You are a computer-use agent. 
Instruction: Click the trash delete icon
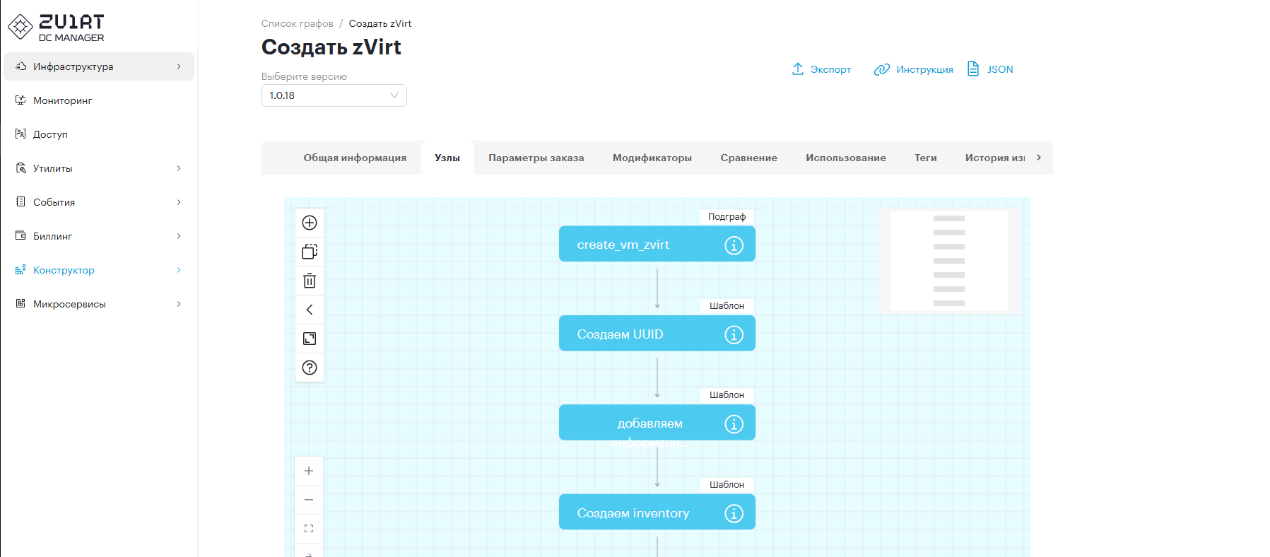pyautogui.click(x=310, y=281)
